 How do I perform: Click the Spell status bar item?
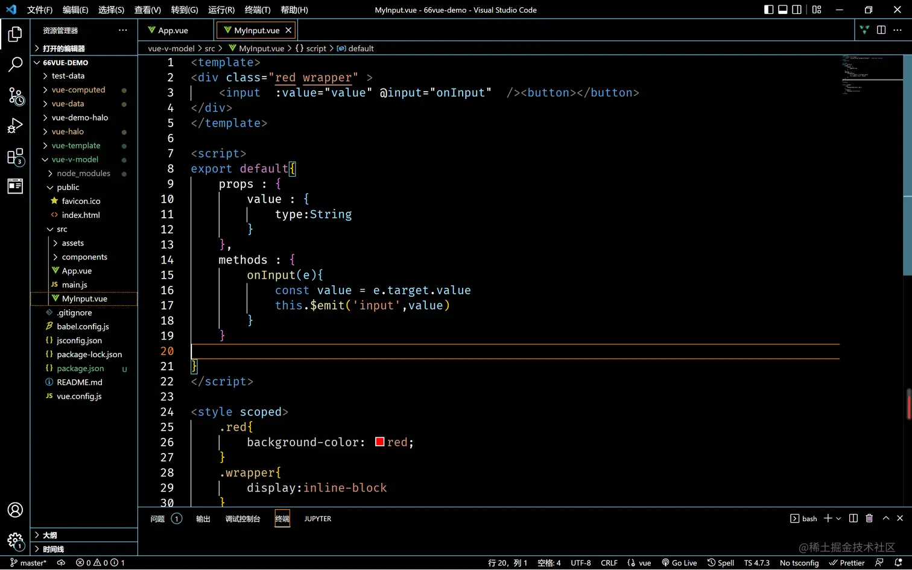721,563
